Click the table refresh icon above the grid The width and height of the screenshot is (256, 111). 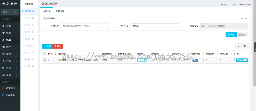(x=239, y=46)
